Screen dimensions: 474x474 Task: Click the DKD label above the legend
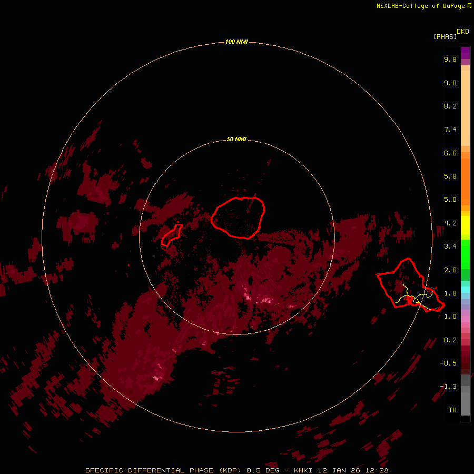(463, 32)
